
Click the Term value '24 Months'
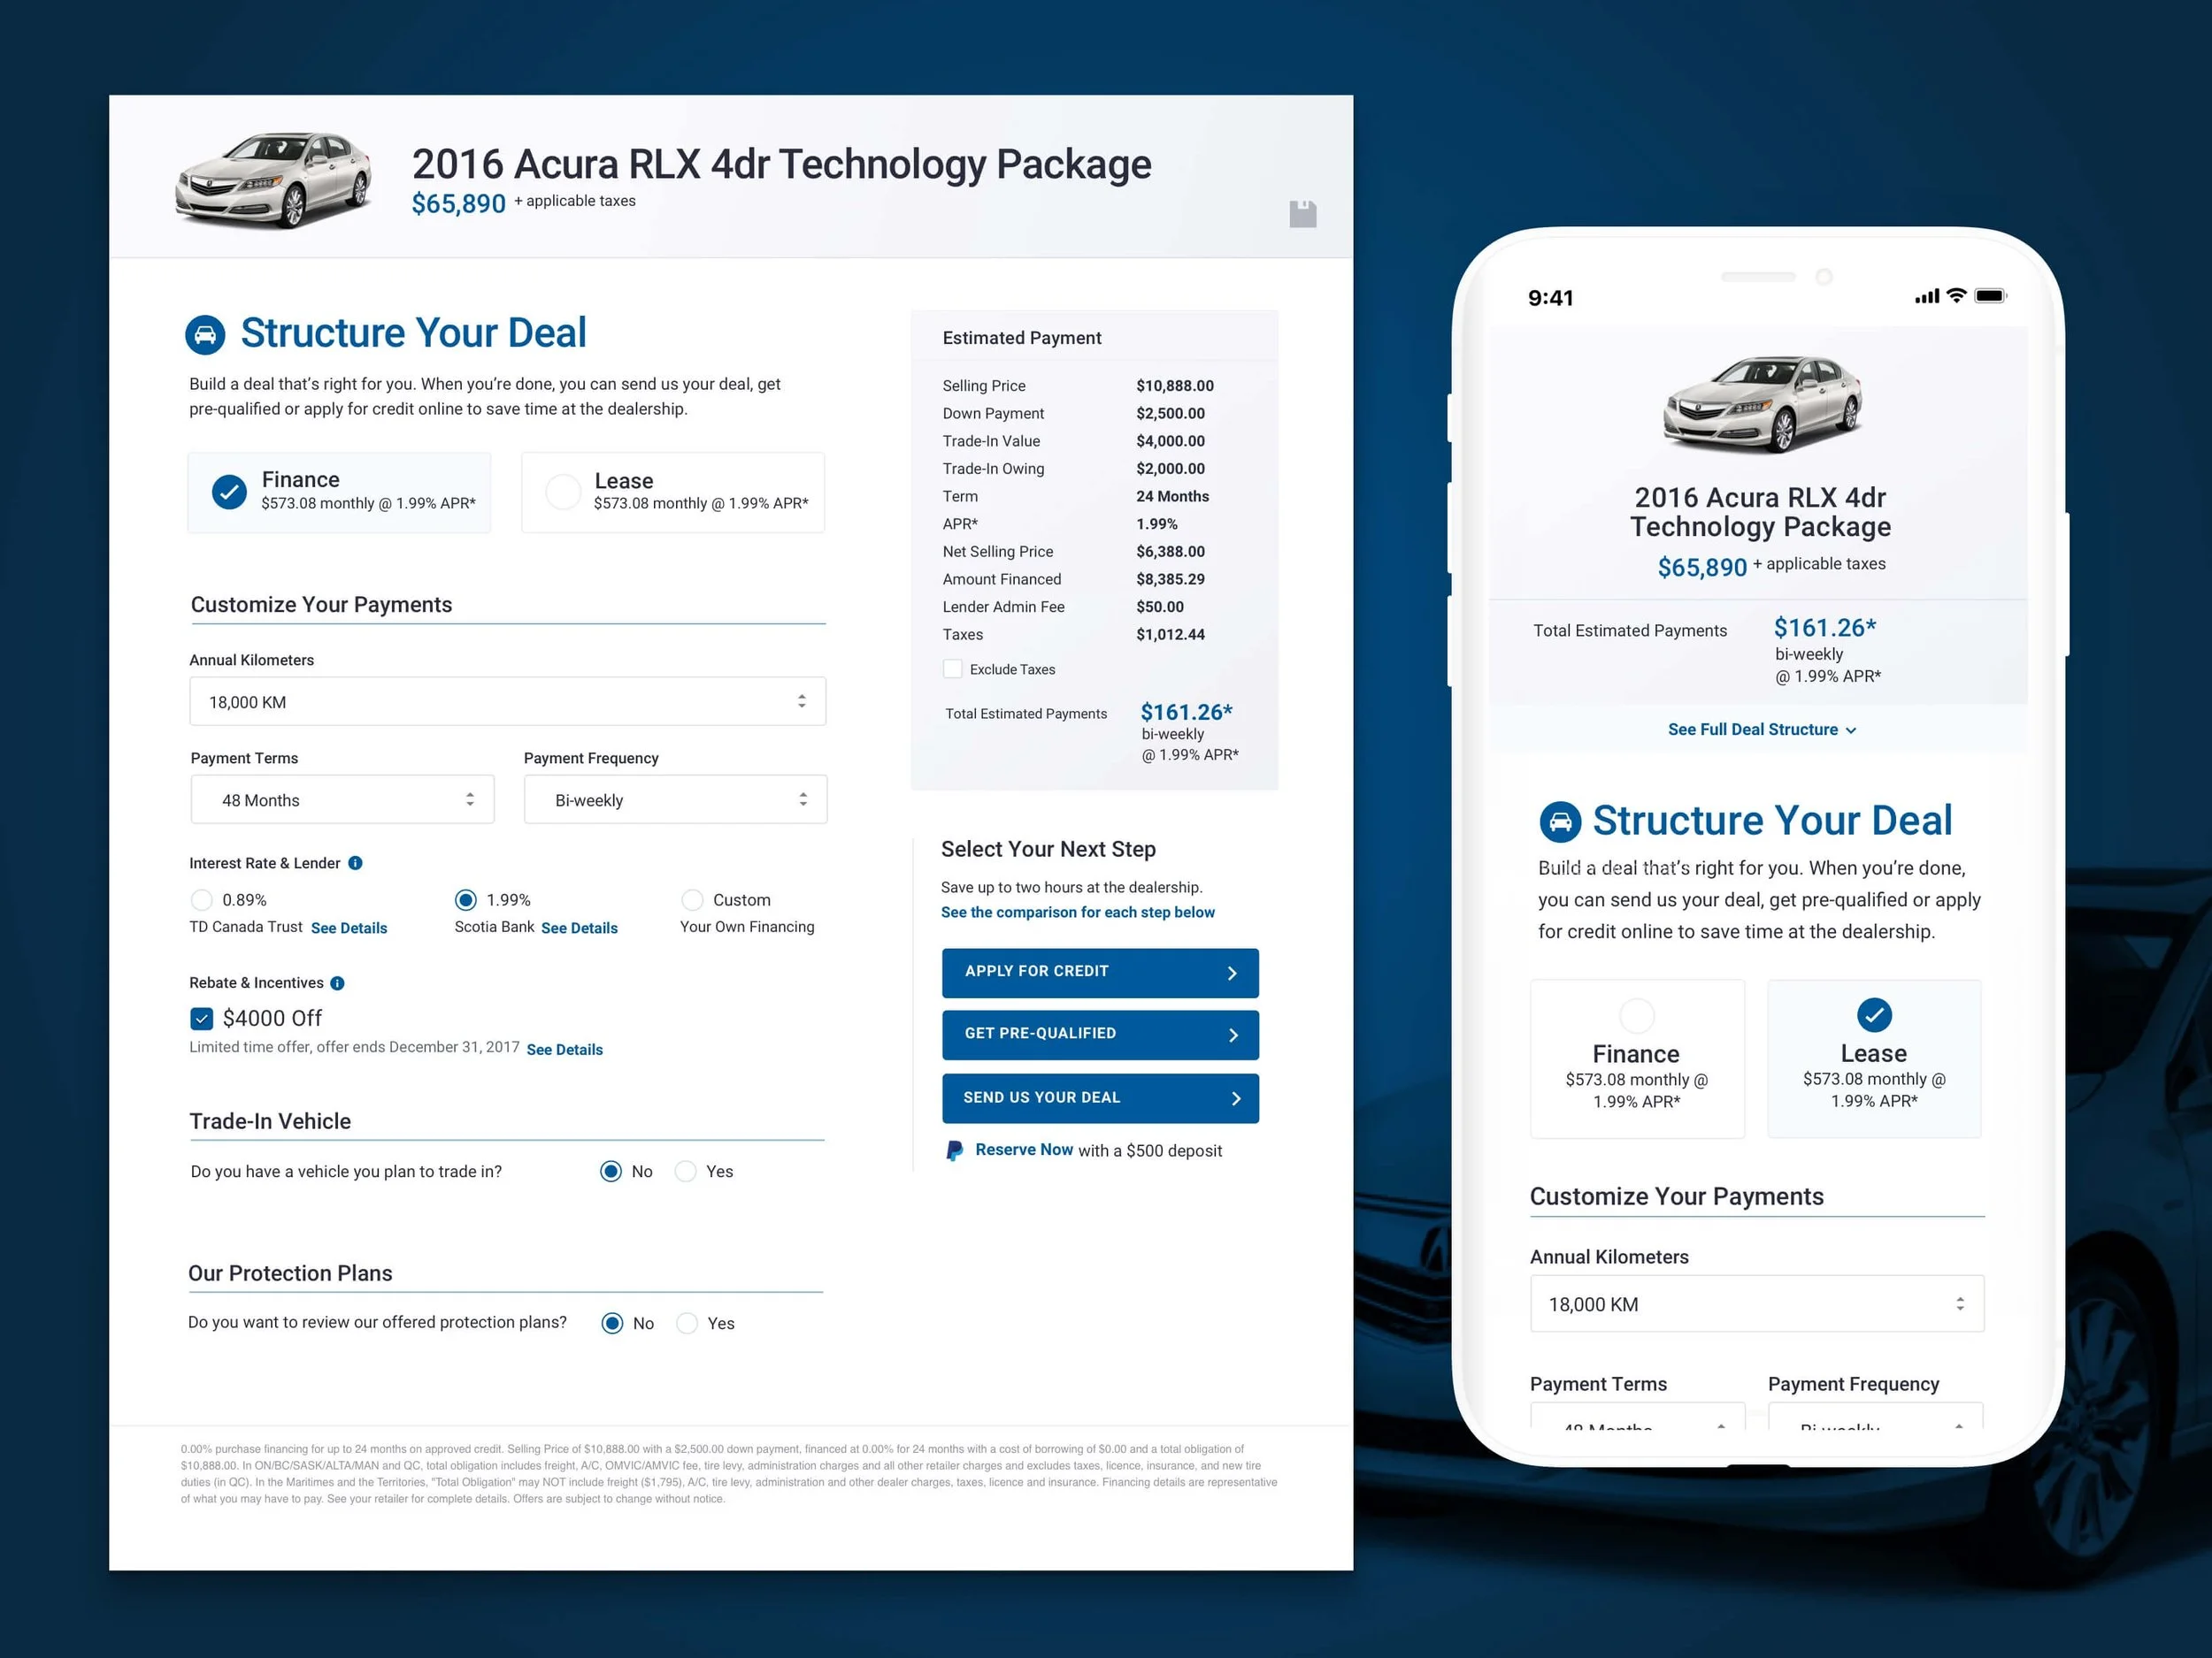point(1172,496)
